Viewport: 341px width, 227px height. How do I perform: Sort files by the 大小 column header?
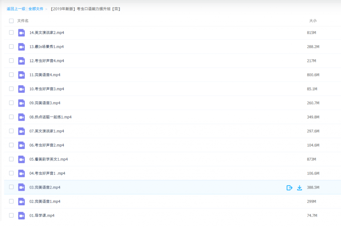313,21
